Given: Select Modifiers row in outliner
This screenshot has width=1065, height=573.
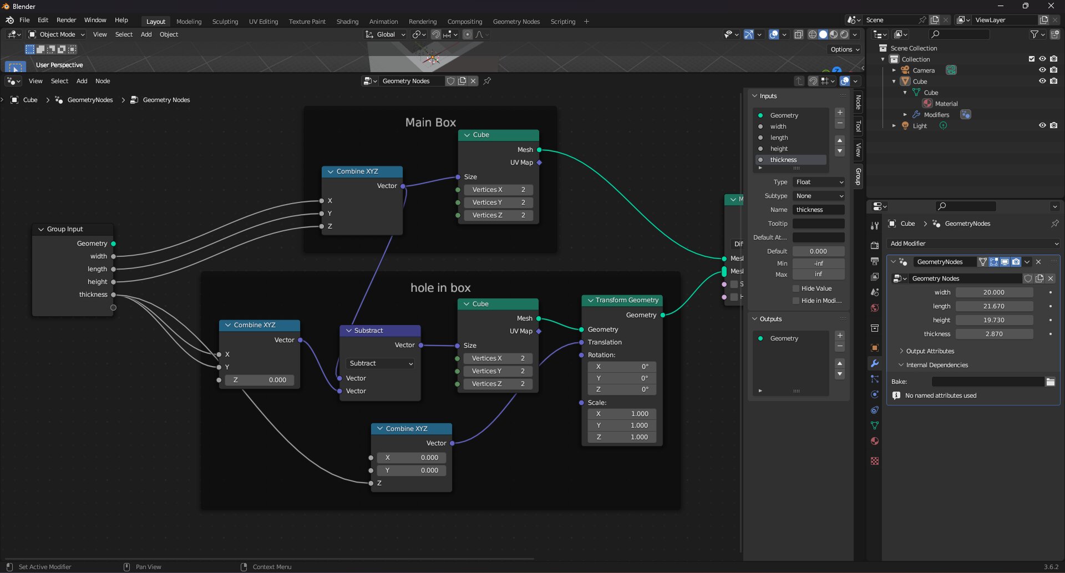Looking at the screenshot, I should pos(936,115).
